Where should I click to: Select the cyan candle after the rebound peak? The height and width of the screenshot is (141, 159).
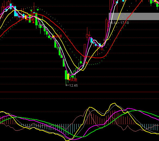pos(92,40)
